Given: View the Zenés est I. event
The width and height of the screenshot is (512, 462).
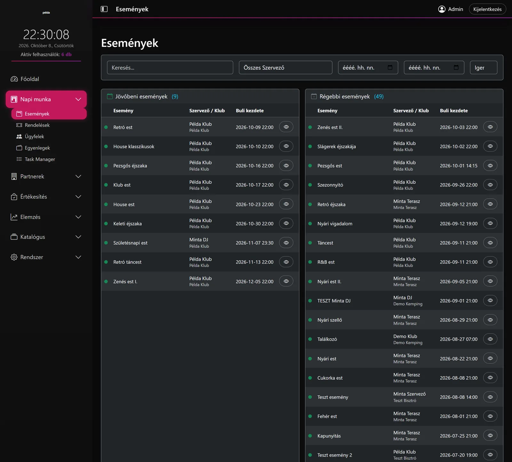Looking at the screenshot, I should pos(286,281).
